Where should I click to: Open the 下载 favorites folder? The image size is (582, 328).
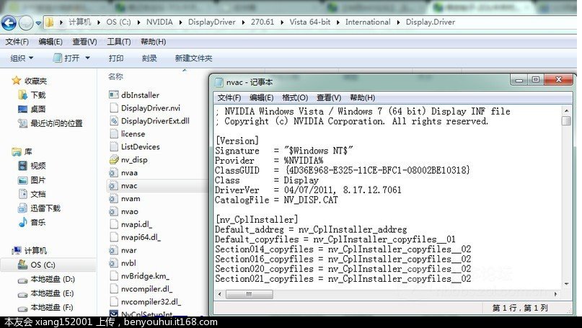(x=38, y=95)
